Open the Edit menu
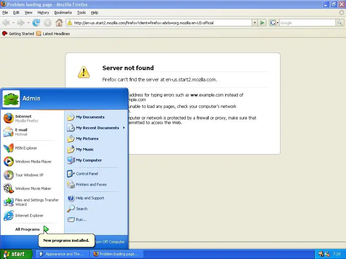This screenshot has height=259, width=346. click(16, 12)
